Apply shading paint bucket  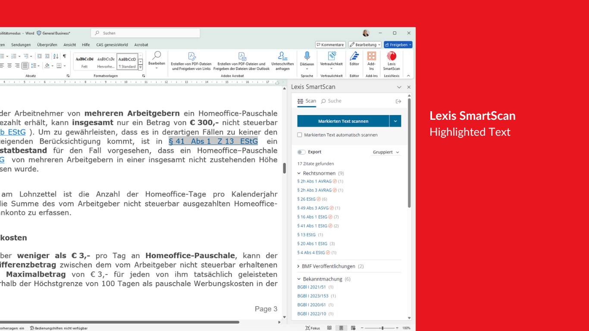[47, 66]
